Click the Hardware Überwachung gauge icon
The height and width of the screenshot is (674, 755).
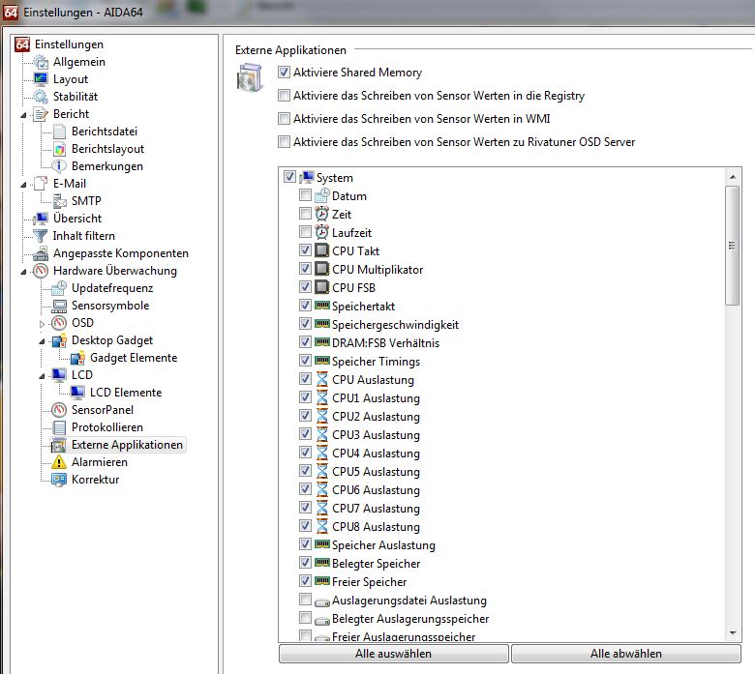41,271
